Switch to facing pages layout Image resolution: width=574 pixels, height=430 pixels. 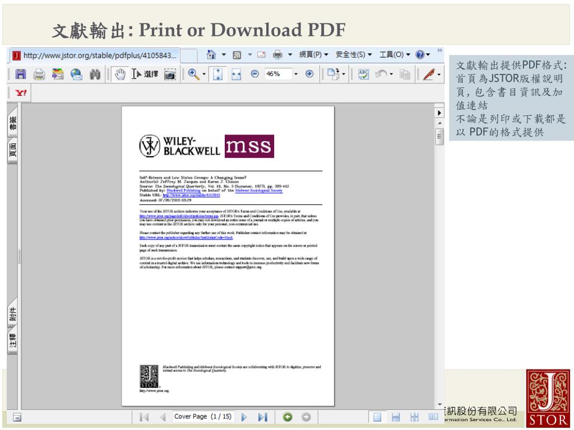(433, 417)
